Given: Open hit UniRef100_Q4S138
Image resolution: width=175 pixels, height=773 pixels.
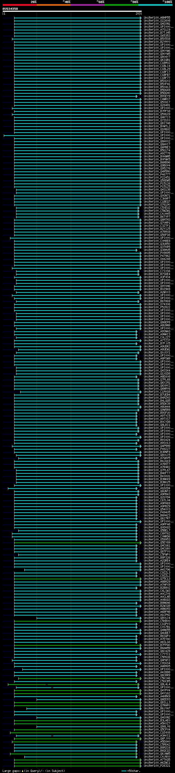Looking at the screenshot, I should click(157, 190).
